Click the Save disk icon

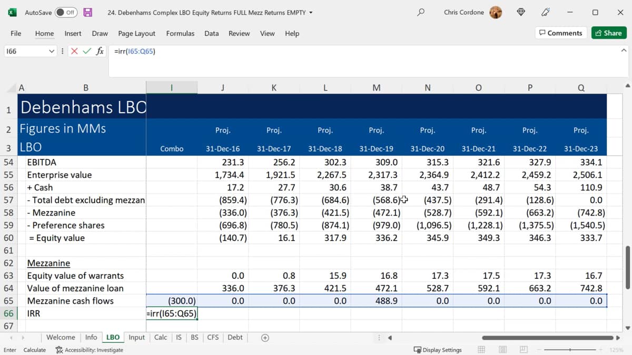pos(88,12)
